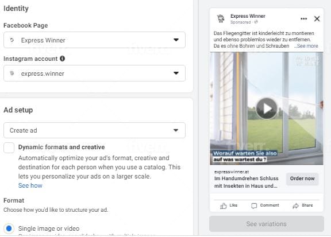The image size is (331, 237).
Task: Click the Share label text in preview
Action: click(x=307, y=205)
